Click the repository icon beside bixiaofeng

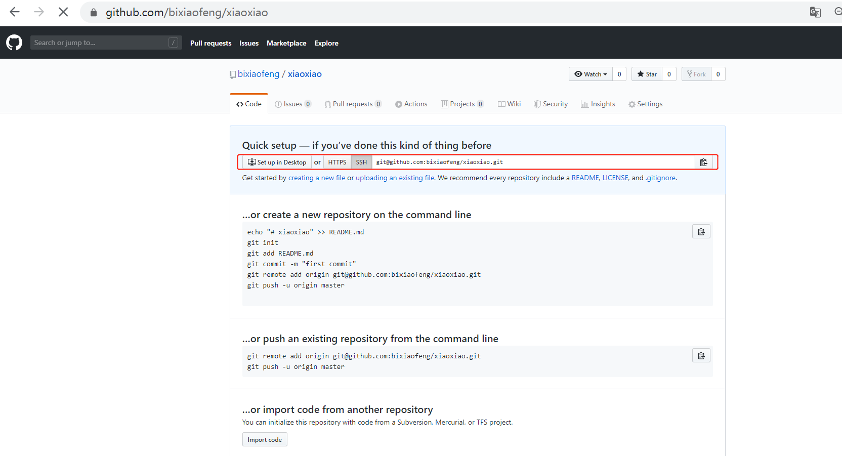tap(233, 74)
